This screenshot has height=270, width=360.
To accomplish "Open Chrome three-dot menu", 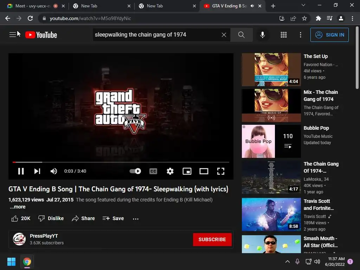I will 352,18.
